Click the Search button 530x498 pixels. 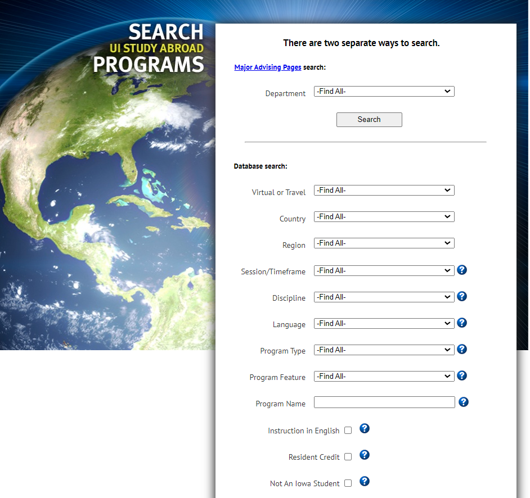[x=369, y=120]
